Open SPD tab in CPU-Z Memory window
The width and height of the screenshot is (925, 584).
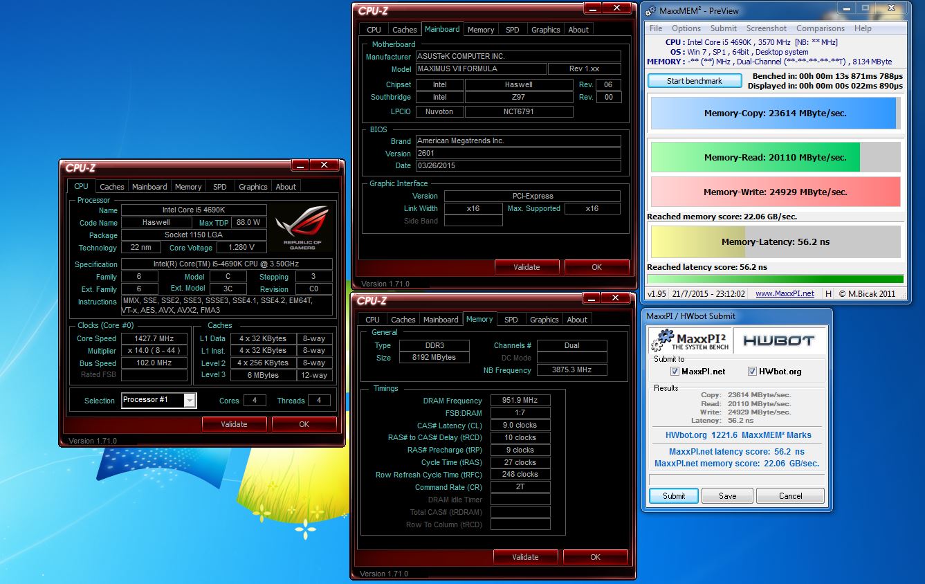pyautogui.click(x=511, y=320)
